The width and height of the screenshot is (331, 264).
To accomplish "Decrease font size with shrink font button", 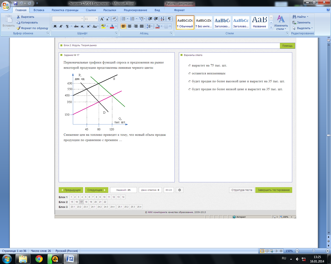I will [x=108, y=19].
